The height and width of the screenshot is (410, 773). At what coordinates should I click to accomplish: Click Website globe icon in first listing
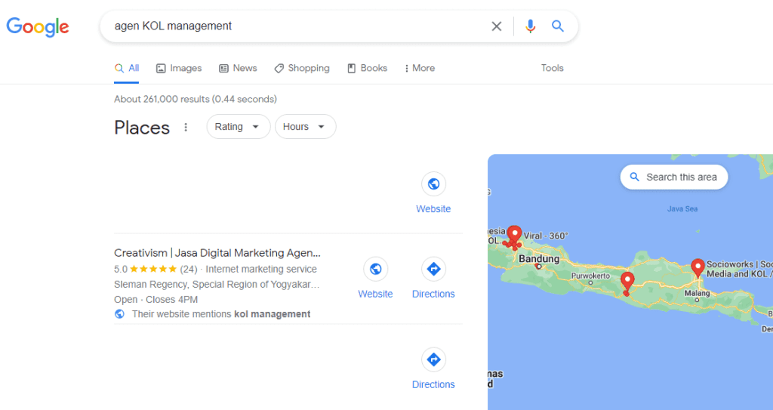[433, 184]
